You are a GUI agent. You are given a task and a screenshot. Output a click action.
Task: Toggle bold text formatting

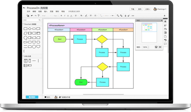[x=61, y=16]
